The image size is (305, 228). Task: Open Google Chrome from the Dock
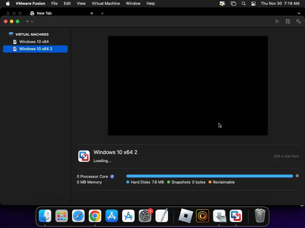click(x=95, y=216)
